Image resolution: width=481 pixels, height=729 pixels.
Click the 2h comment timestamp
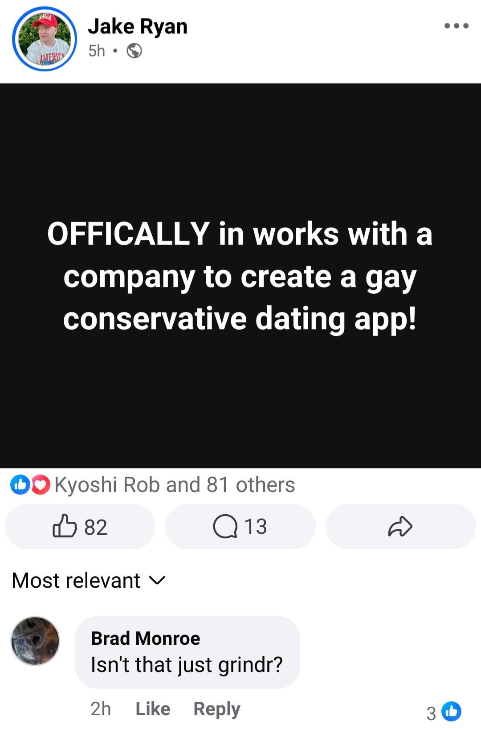pyautogui.click(x=101, y=709)
